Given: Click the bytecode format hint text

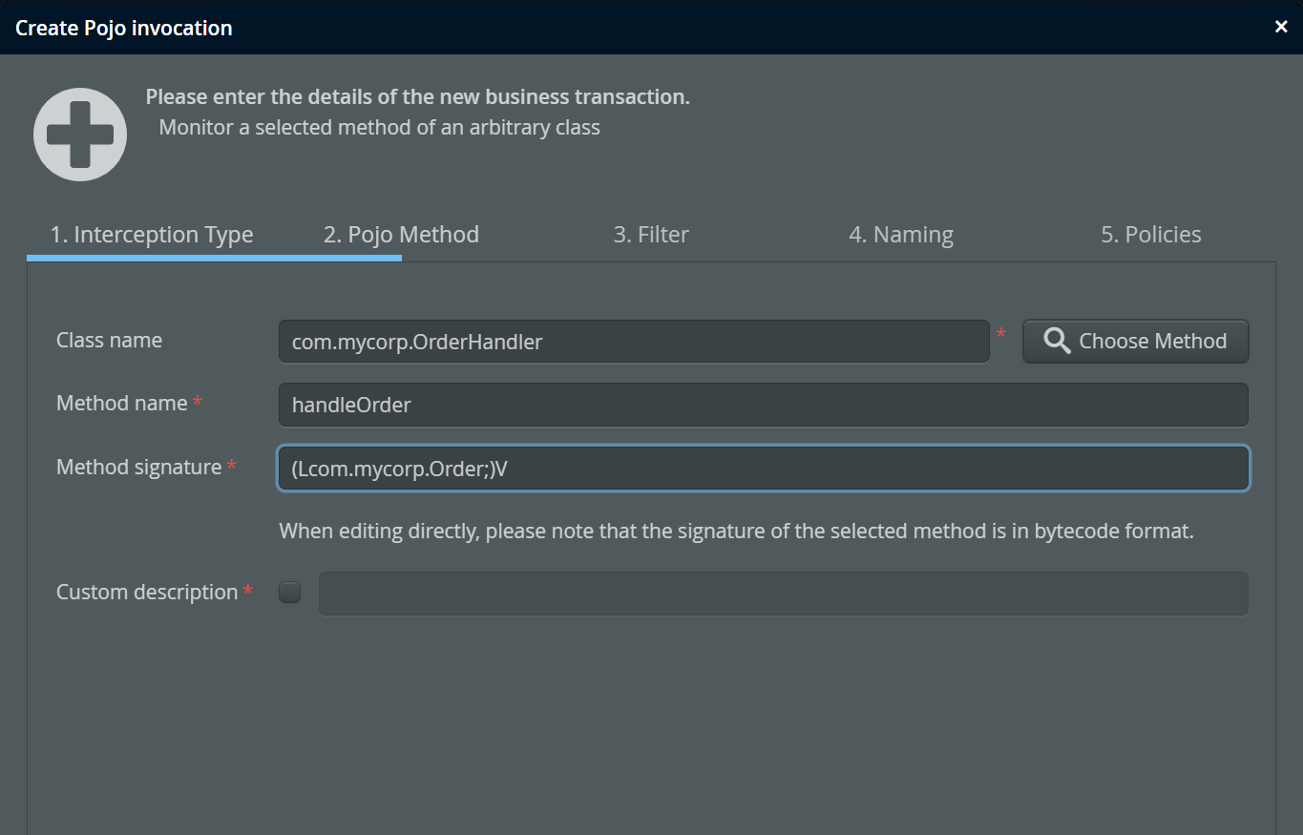Looking at the screenshot, I should tap(736, 531).
